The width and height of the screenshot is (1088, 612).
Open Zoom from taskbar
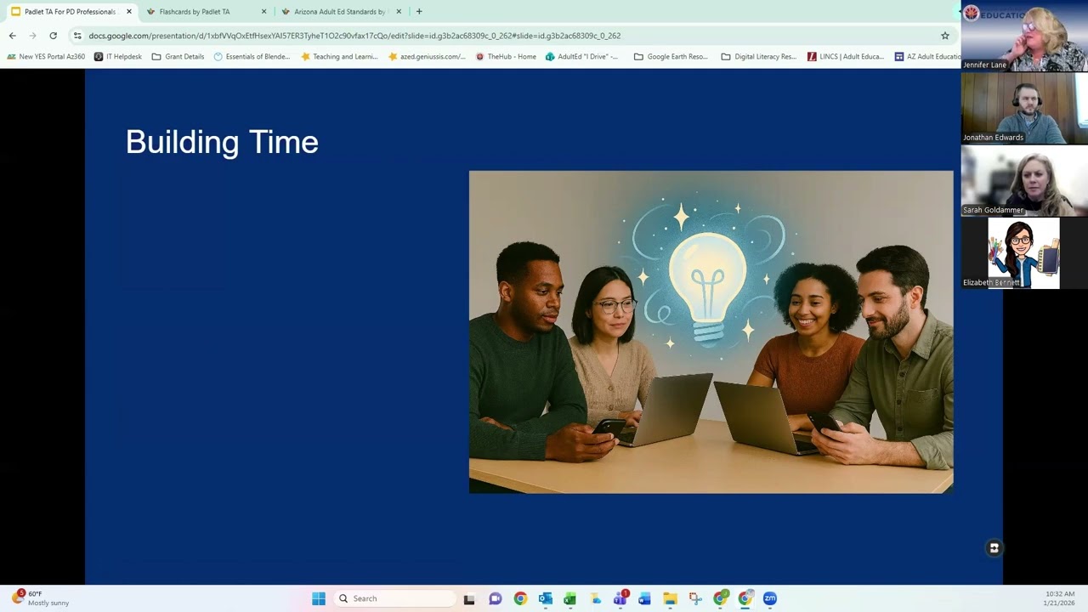[770, 598]
